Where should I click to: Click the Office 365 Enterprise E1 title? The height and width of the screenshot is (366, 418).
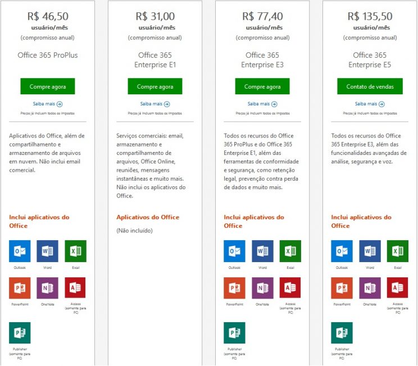pos(155,60)
